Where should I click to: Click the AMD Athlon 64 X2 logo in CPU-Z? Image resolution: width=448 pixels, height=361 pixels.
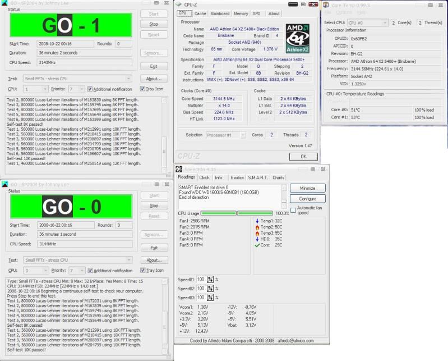pyautogui.click(x=298, y=39)
